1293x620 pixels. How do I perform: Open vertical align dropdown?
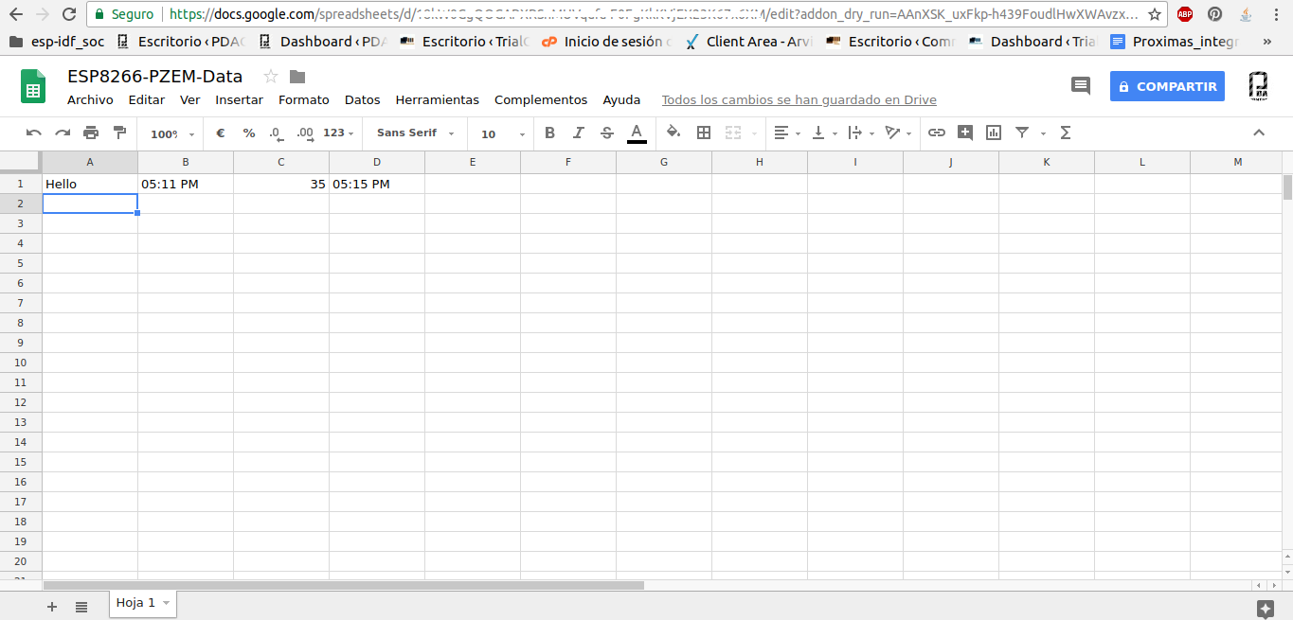tap(825, 133)
